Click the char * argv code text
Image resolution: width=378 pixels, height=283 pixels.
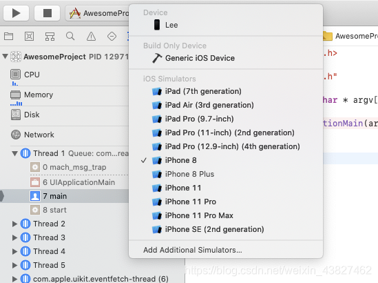click(x=350, y=100)
